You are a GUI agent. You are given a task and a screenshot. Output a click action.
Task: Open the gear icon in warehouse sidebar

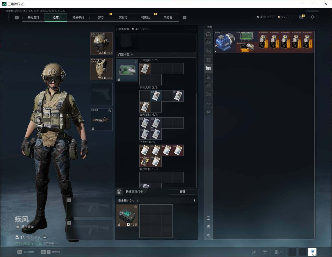pos(208,112)
